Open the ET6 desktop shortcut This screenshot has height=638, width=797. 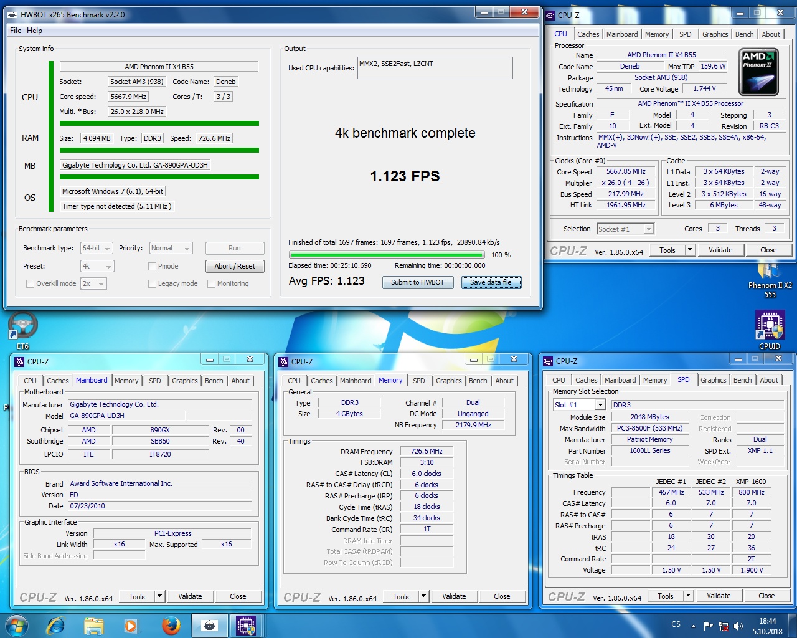coord(23,330)
